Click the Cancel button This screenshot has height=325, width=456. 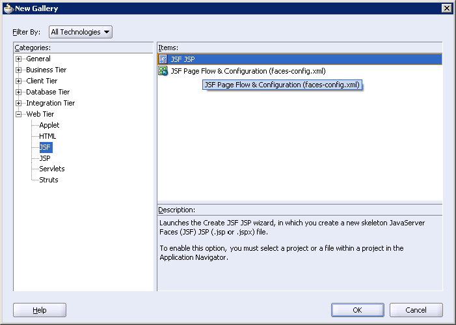pos(416,310)
